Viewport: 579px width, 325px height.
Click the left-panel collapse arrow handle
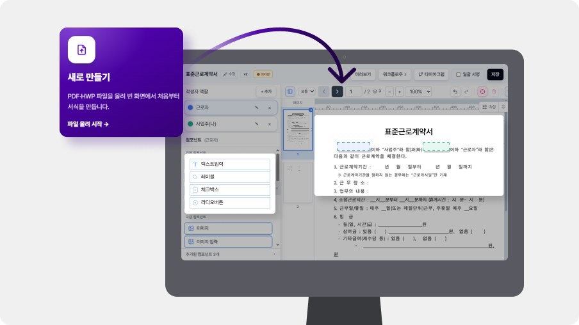pos(277,189)
